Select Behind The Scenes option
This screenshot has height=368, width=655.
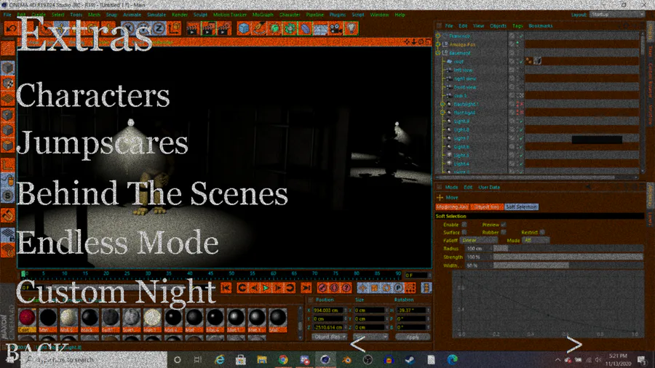(153, 193)
